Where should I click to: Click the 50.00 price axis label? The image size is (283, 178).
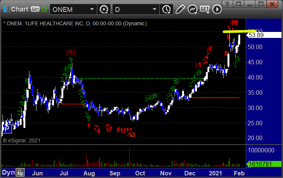pos(255,47)
